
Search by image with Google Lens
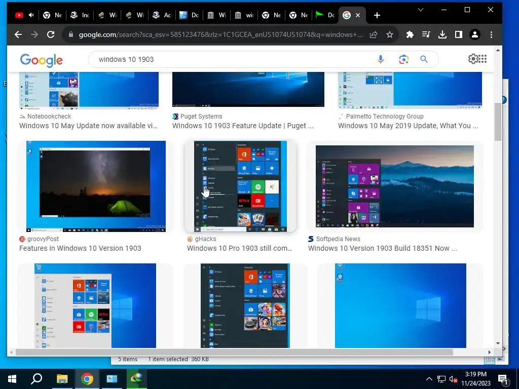[403, 59]
